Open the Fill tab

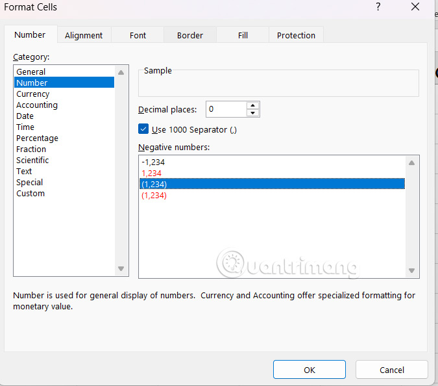coord(243,35)
